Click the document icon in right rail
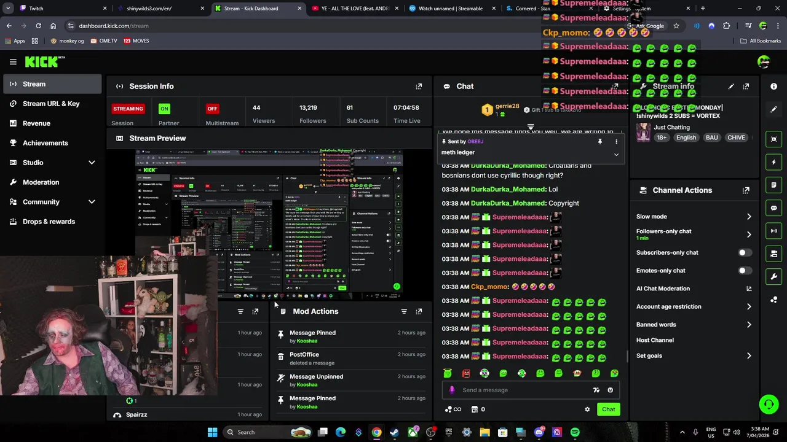 tap(773, 185)
